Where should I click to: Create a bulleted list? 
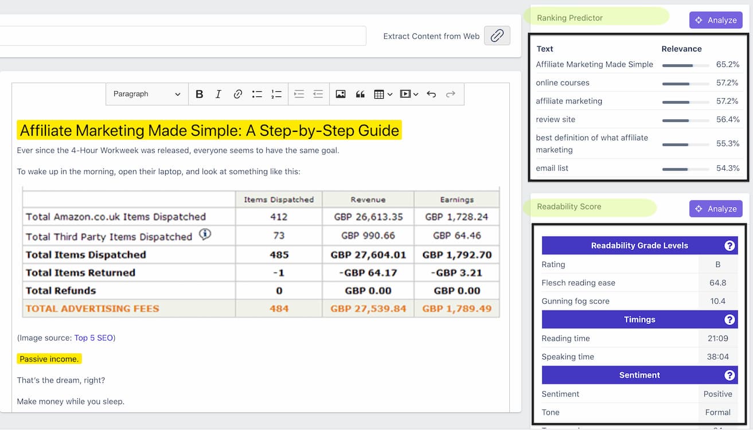pos(257,94)
